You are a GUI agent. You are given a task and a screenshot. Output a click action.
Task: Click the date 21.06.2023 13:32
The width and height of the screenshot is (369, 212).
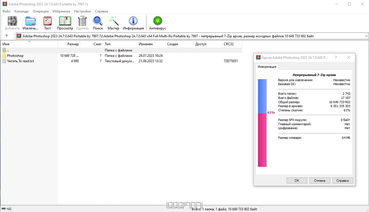(151, 61)
